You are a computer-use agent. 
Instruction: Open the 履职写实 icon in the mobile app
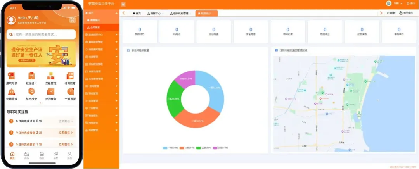[11, 76]
